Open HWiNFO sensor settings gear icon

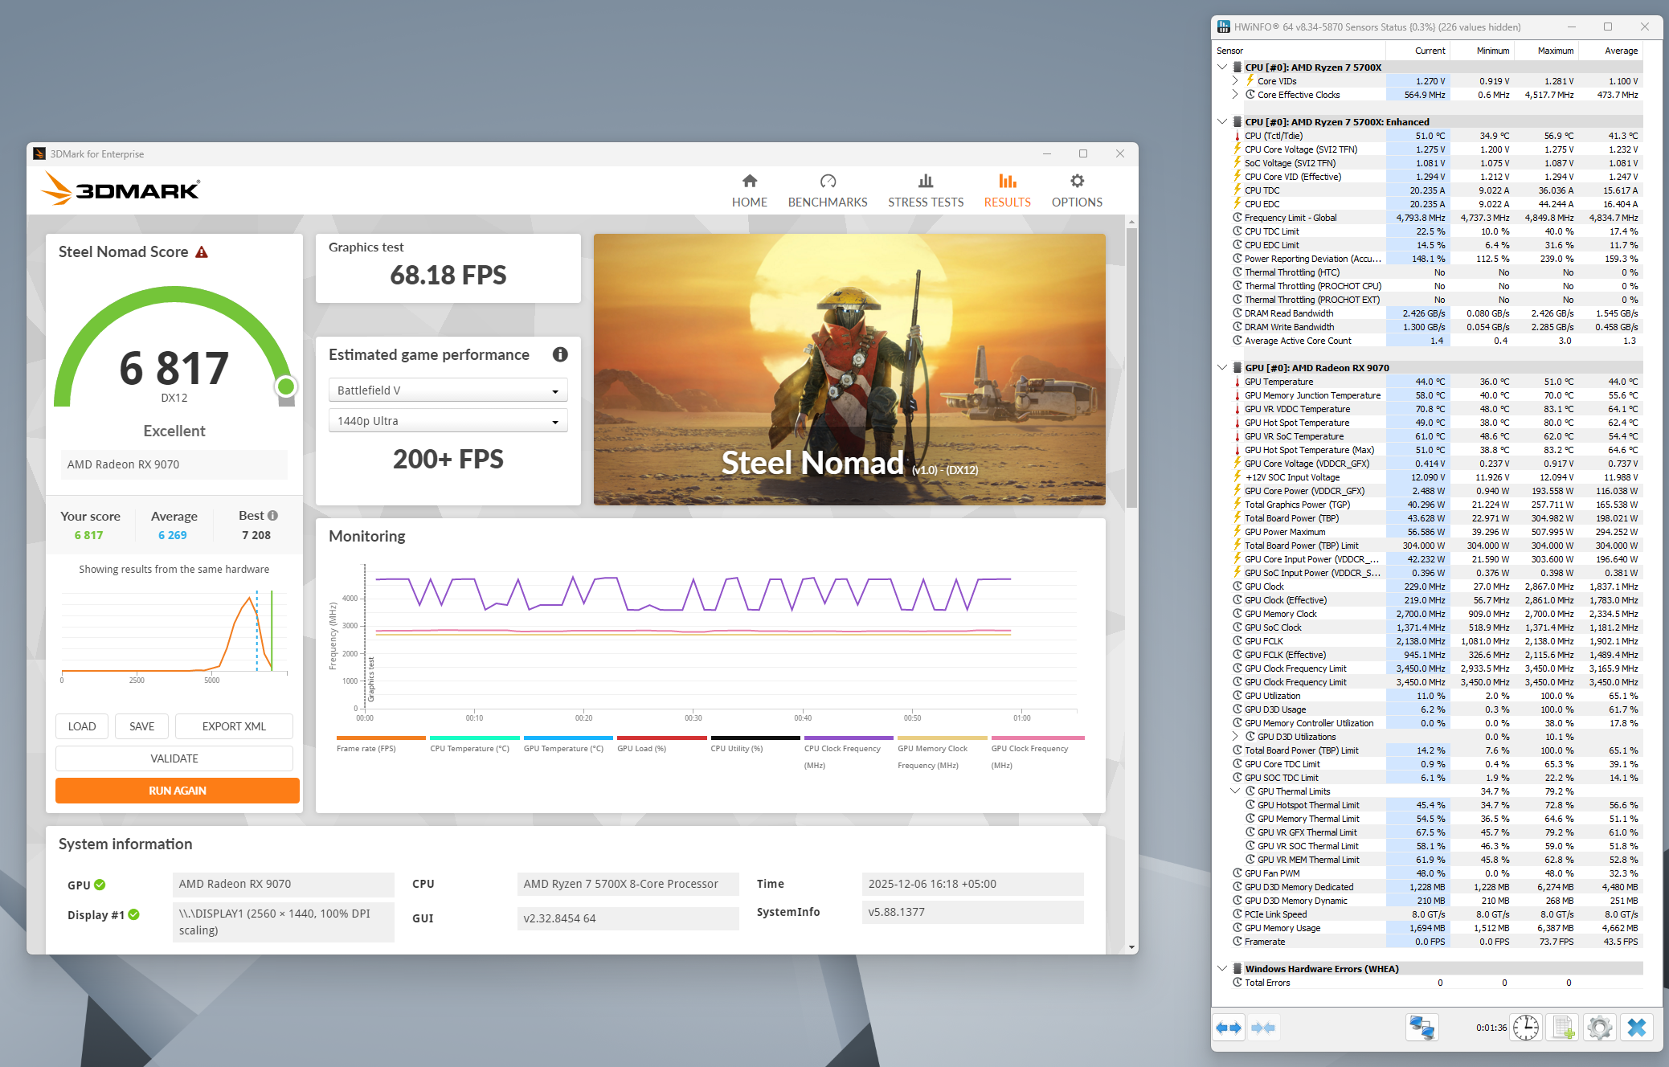(1599, 1028)
